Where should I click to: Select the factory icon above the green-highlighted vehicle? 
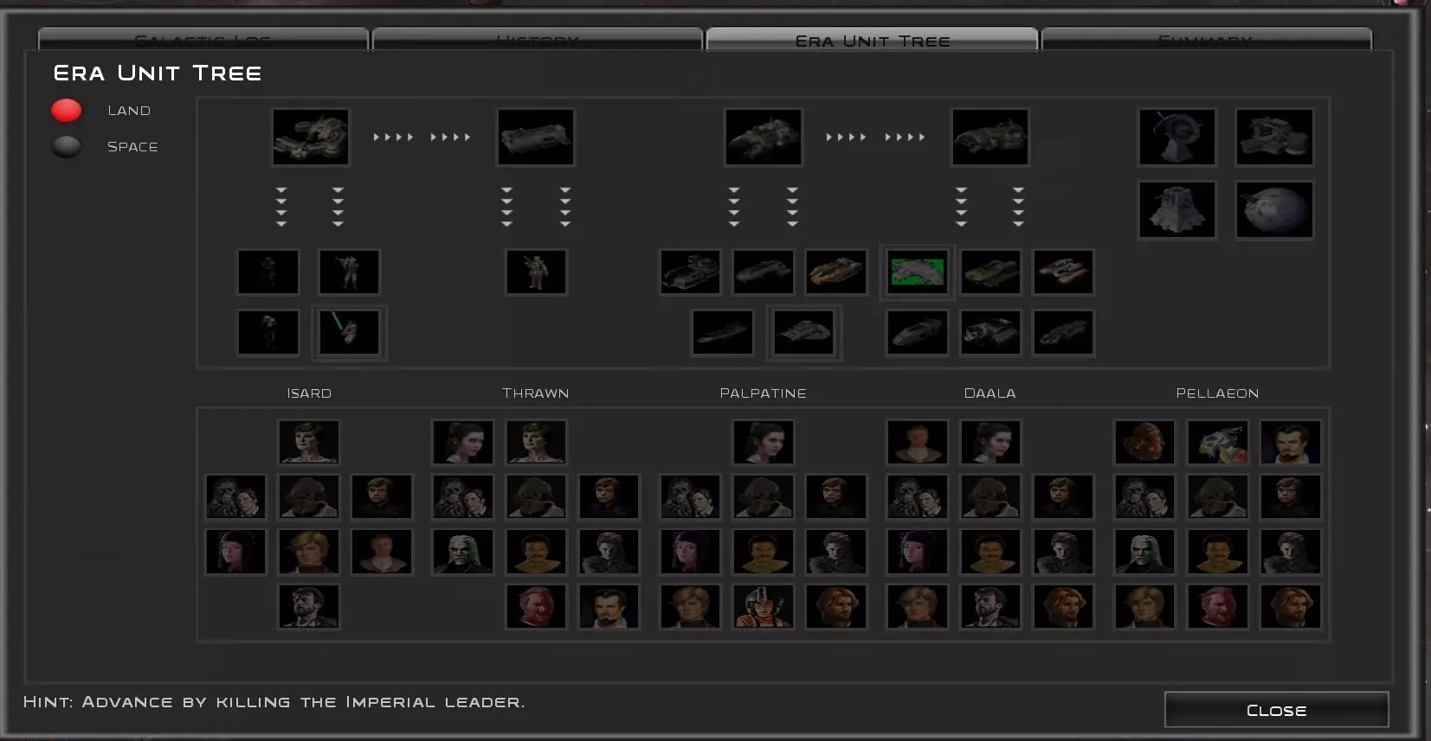point(990,137)
